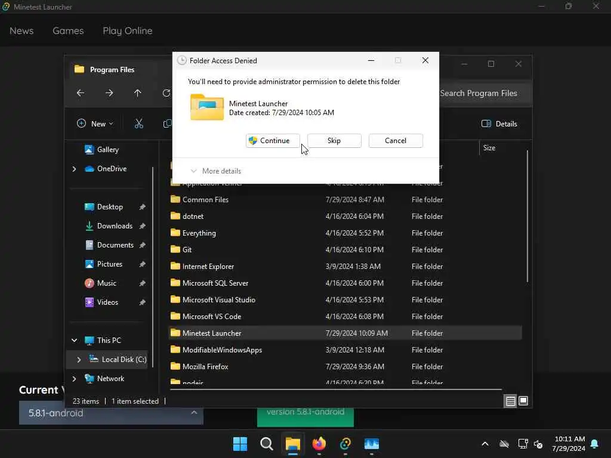The image size is (611, 458).
Task: Switch to large thumbnails view icon
Action: (x=523, y=401)
